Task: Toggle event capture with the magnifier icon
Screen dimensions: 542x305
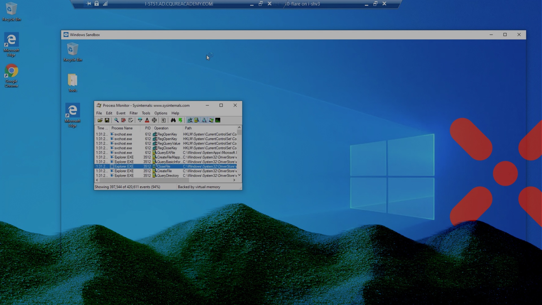Action: click(x=116, y=120)
